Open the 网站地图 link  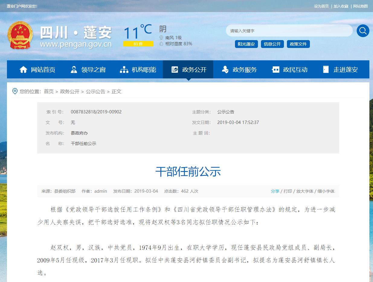pos(360,6)
